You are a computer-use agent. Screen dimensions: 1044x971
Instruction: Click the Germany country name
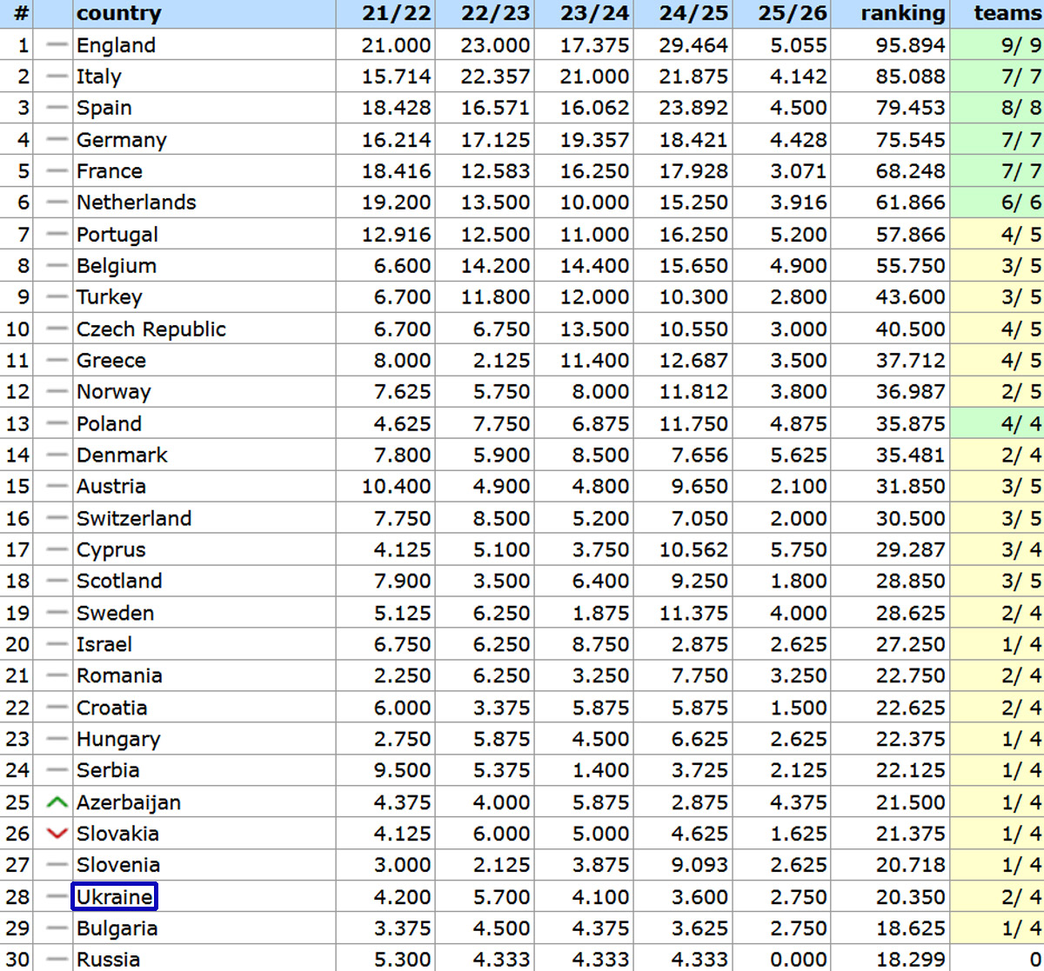[121, 140]
